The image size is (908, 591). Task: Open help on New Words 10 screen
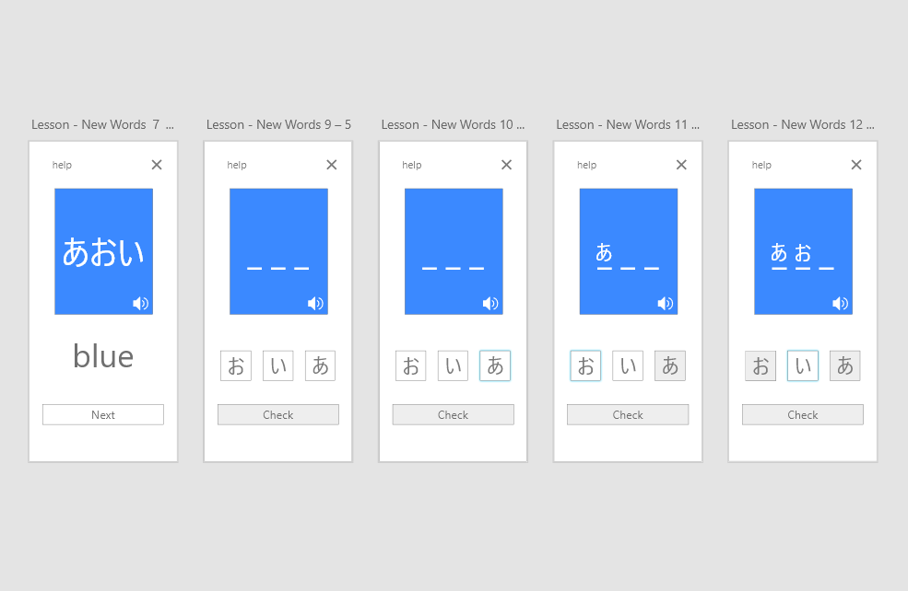click(x=412, y=165)
